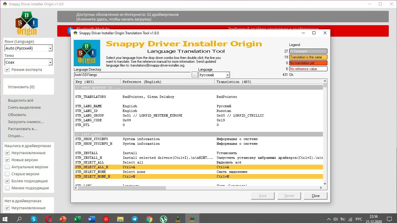Click the SDI Origin logo in main window

[x=27, y=23]
